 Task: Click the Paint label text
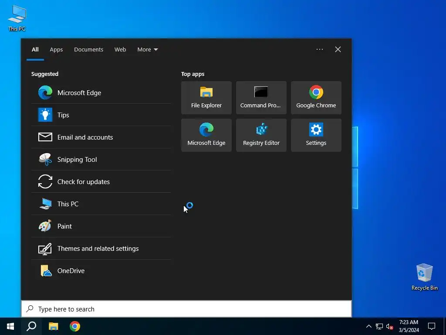pyautogui.click(x=64, y=226)
